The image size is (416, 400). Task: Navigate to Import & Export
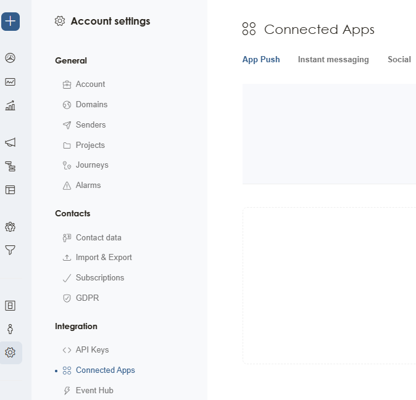pos(104,258)
